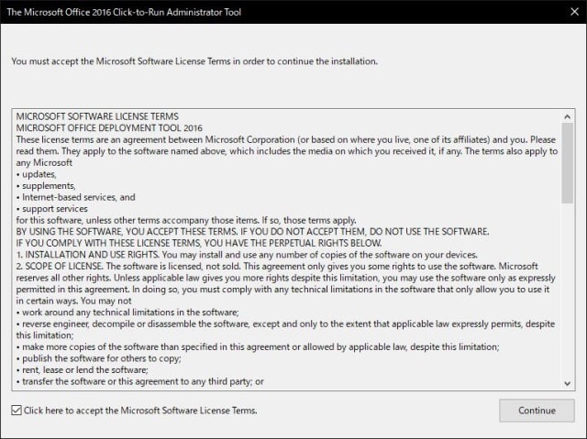Viewport: 587px width, 439px height.
Task: Click the 'MICROSOFT OFFICE DEPLOYMENT TOOL 2016' line
Action: tap(109, 128)
